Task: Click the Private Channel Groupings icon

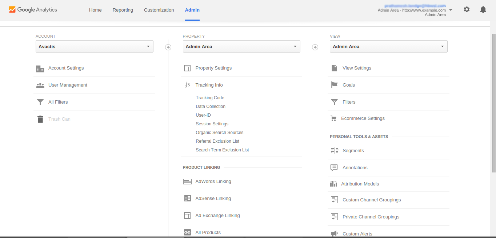Action: tap(334, 217)
